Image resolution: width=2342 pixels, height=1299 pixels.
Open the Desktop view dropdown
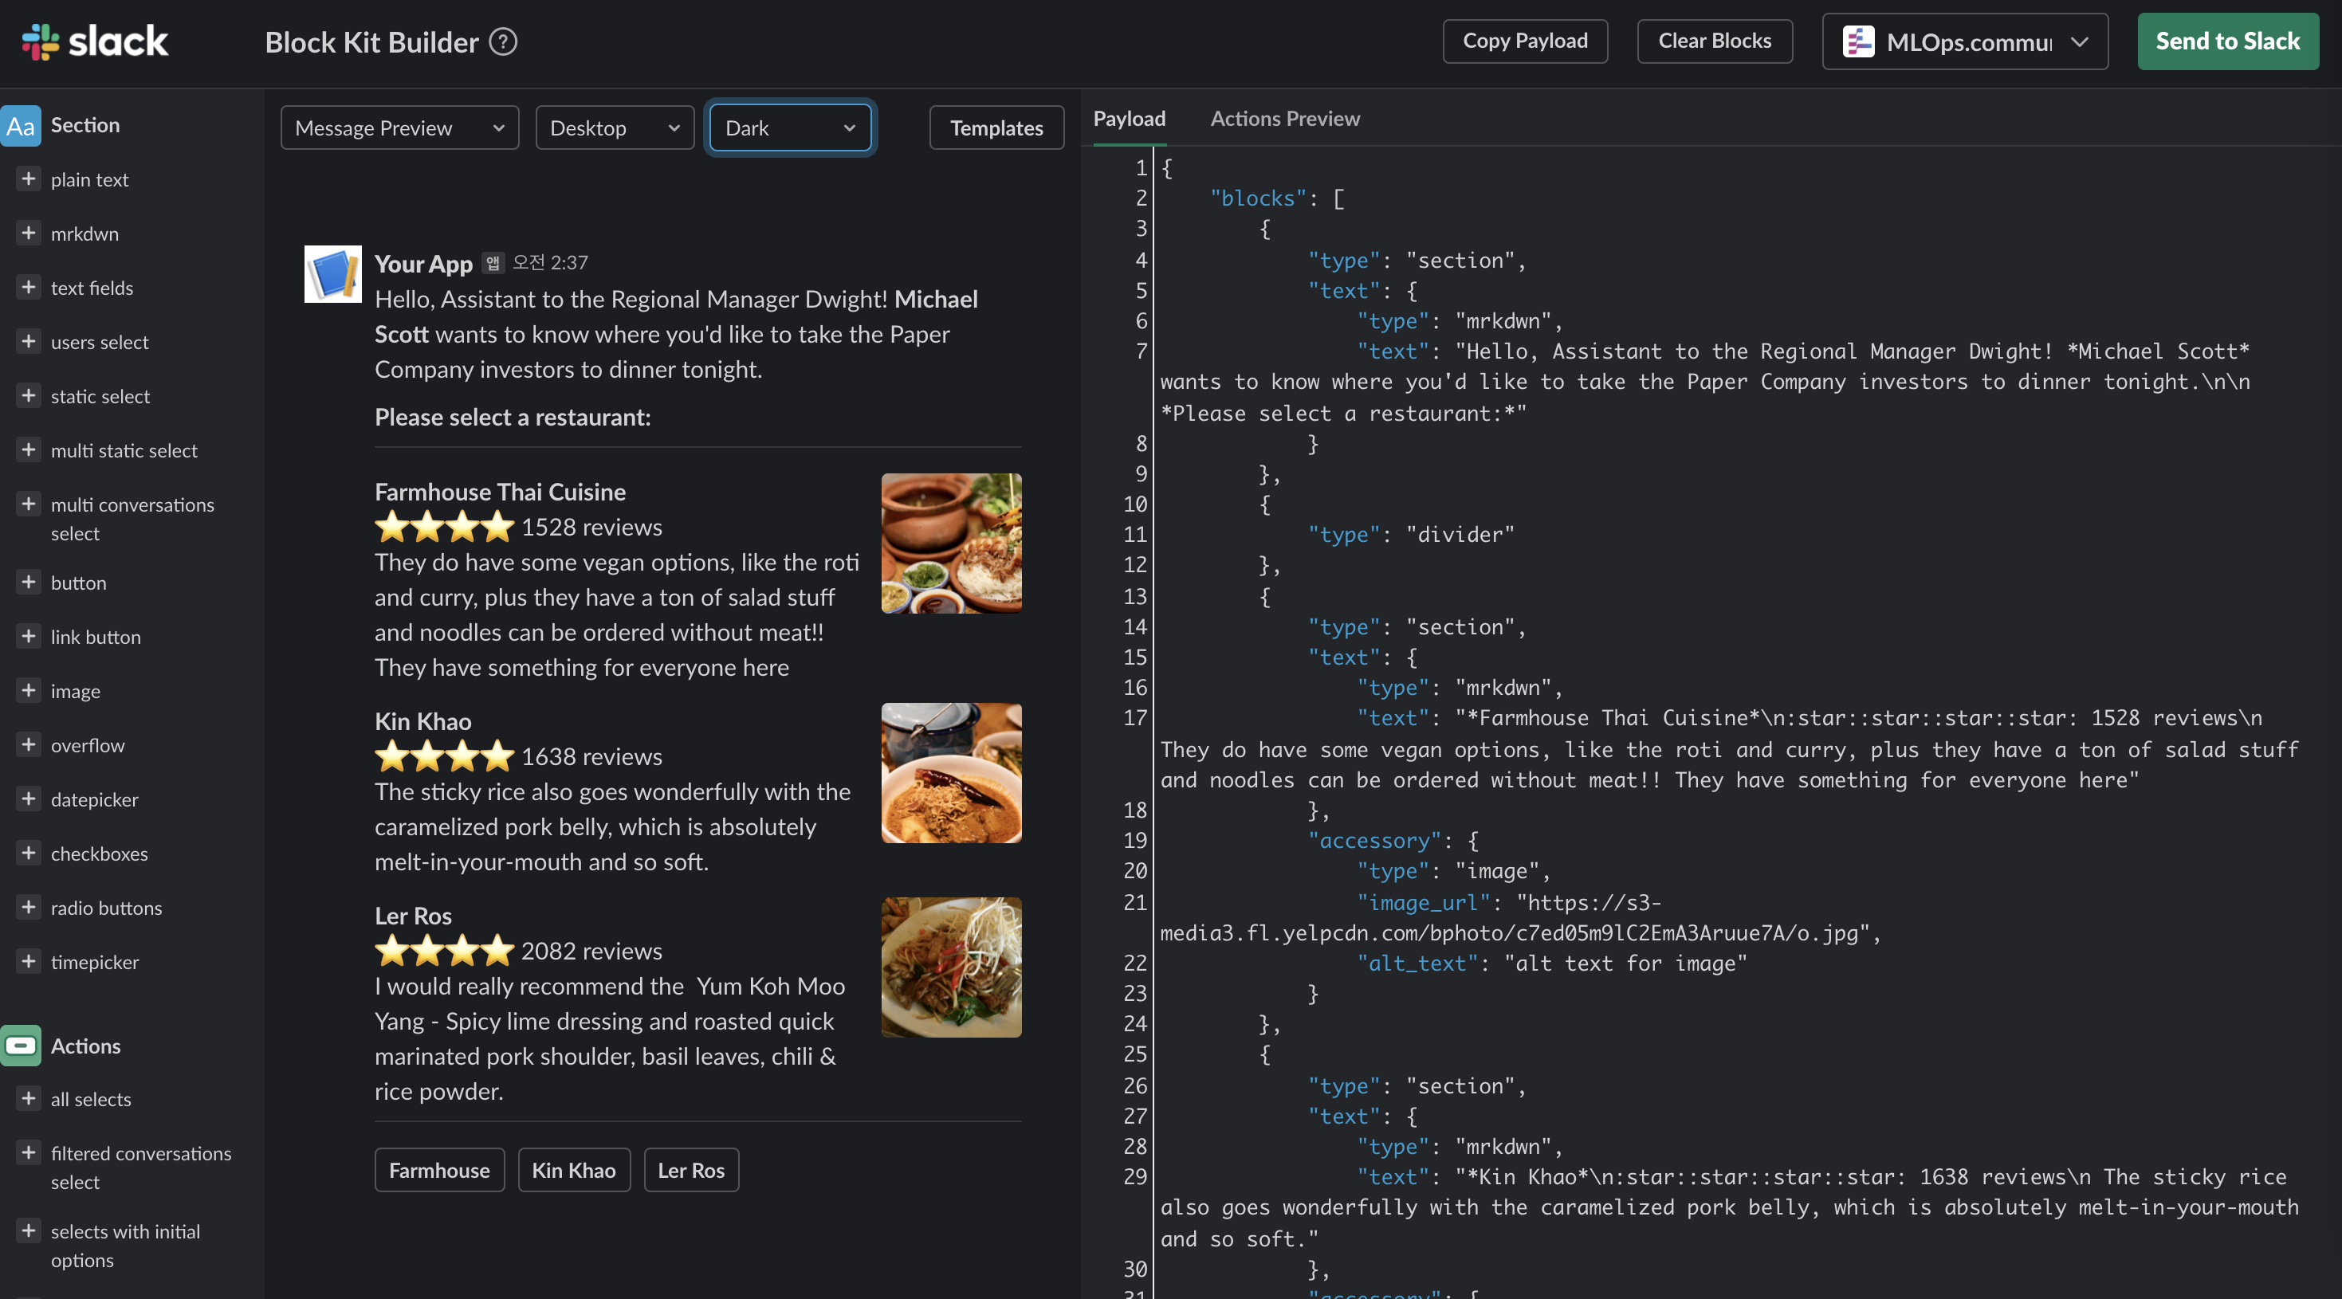pos(615,128)
